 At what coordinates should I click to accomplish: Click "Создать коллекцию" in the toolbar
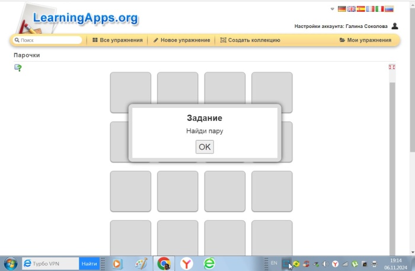coord(250,40)
